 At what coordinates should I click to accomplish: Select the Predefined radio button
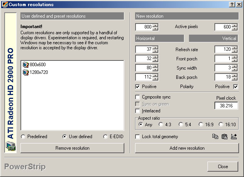[23, 137]
